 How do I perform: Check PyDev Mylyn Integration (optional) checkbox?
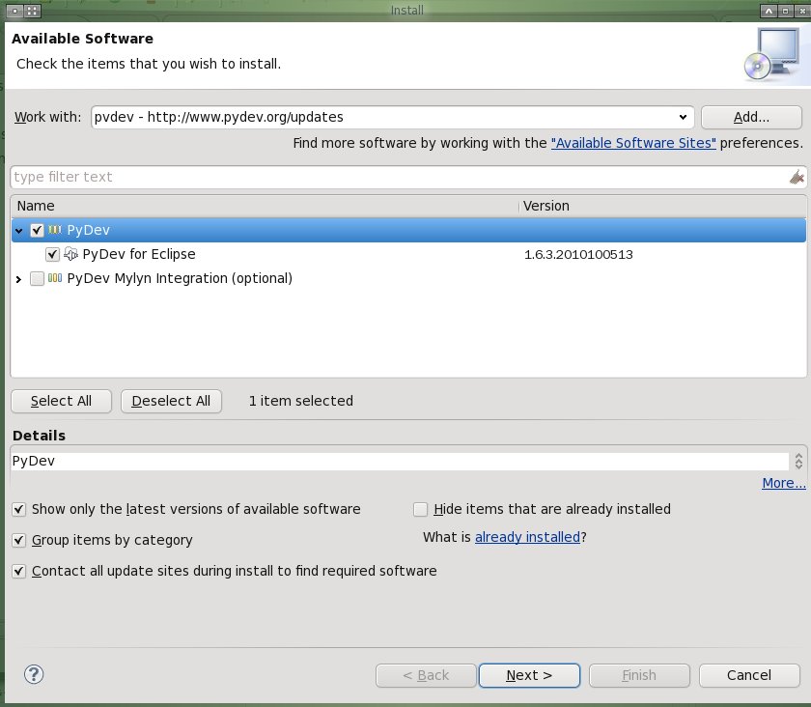[37, 278]
